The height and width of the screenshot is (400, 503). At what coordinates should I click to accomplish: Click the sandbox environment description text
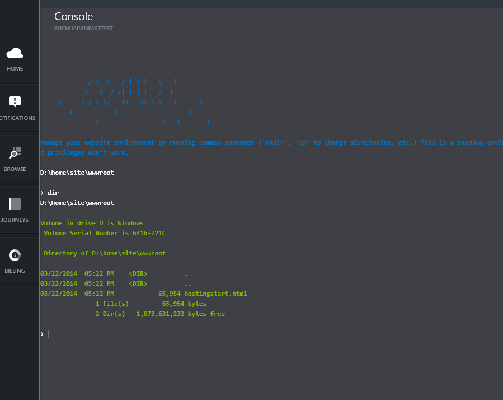(x=269, y=143)
